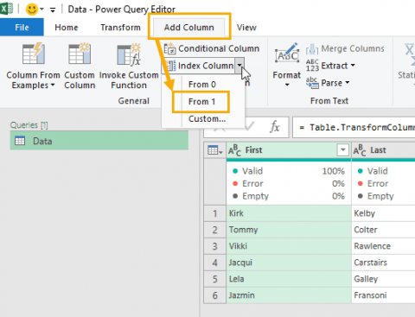The width and height of the screenshot is (415, 317).
Task: Click in the formula bar text field
Action: pos(354,127)
